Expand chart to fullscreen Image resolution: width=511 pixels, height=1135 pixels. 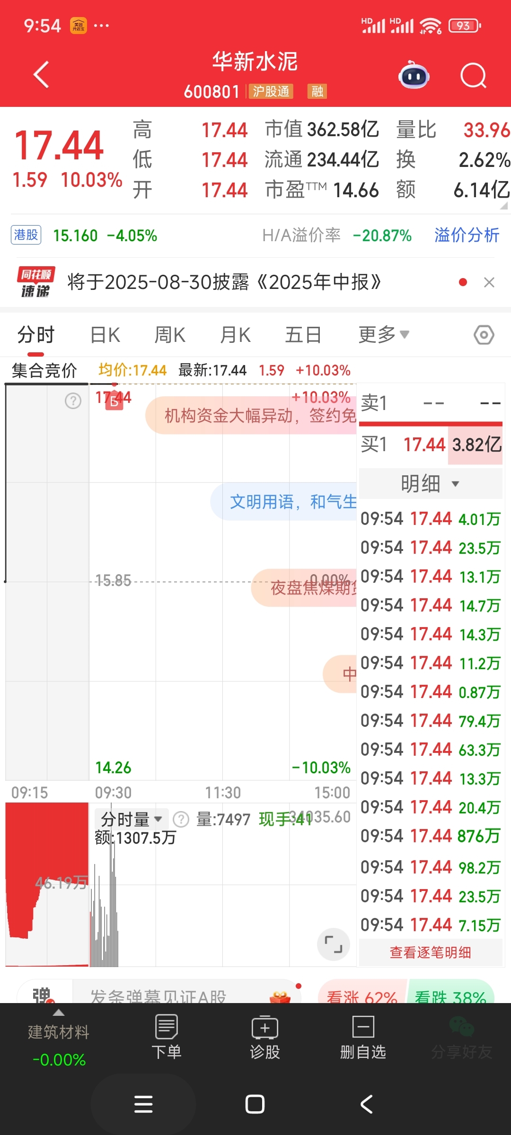click(x=334, y=944)
